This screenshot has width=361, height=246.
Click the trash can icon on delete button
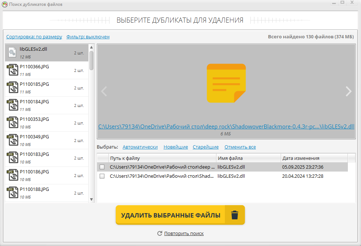(235, 215)
